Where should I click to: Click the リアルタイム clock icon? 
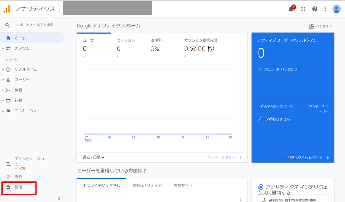click(8, 69)
